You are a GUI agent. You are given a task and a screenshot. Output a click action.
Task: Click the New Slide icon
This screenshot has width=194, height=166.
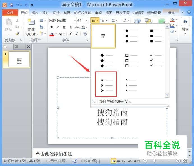31,22
